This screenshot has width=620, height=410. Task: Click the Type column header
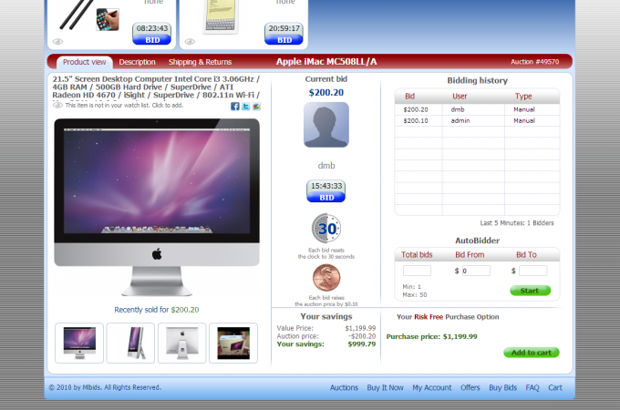pyautogui.click(x=523, y=96)
